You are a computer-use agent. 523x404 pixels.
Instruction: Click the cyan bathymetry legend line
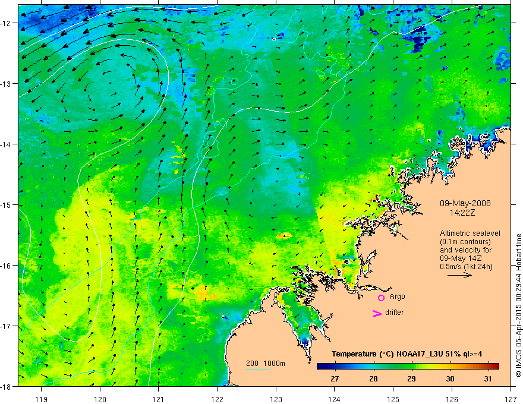pos(258,370)
